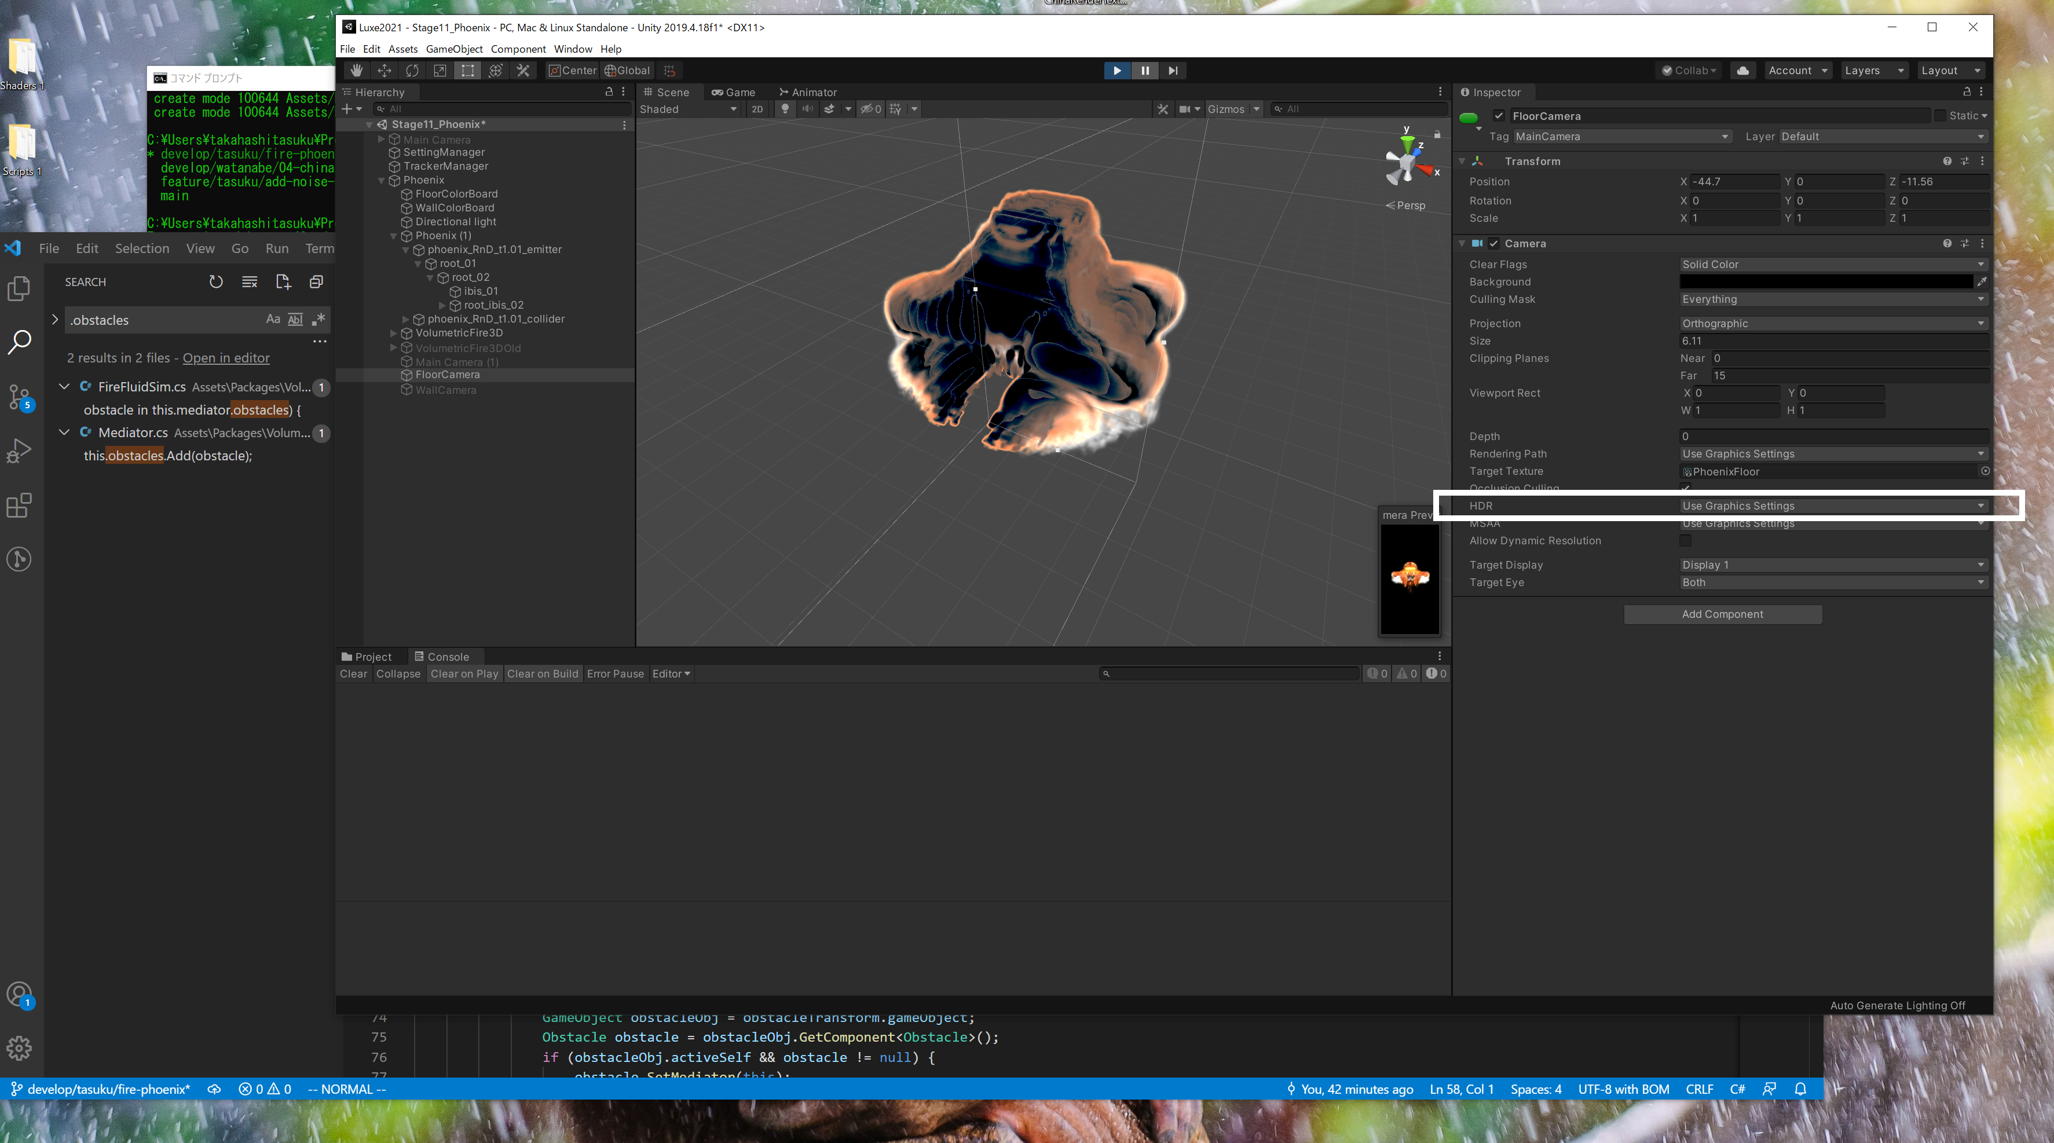Select the Hand tool in Unity toolbar
Screen dimensions: 2054x1143
click(356, 70)
